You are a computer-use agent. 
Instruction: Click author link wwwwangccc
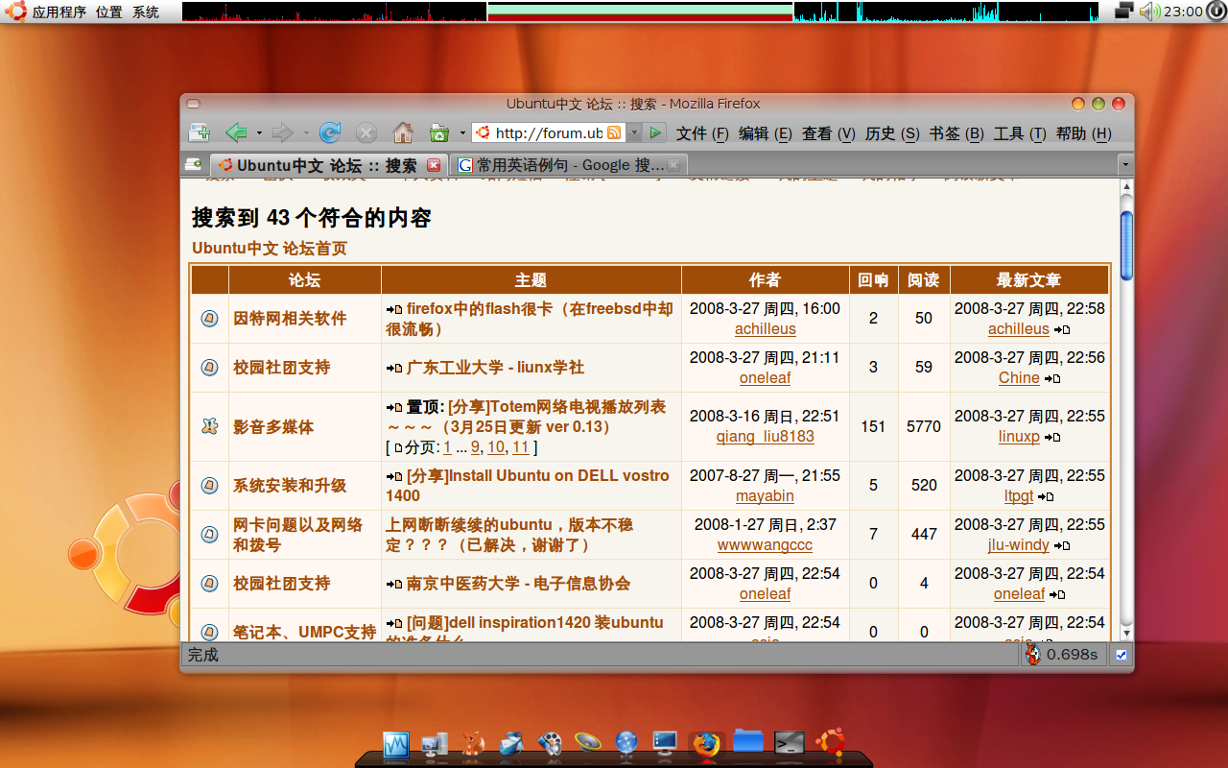(765, 544)
